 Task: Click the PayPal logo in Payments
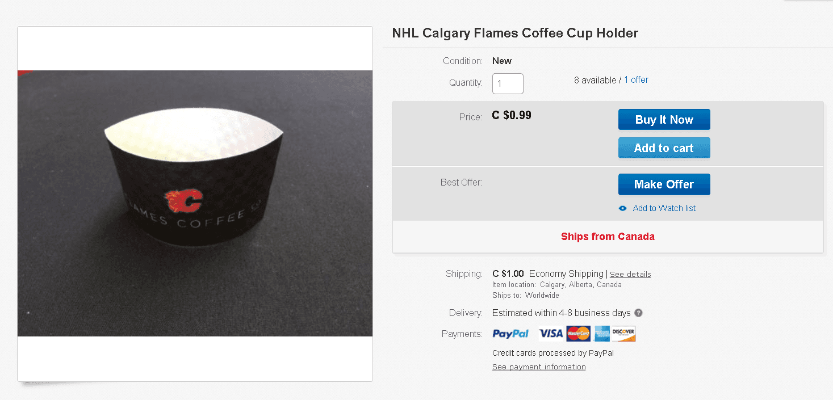click(x=510, y=334)
